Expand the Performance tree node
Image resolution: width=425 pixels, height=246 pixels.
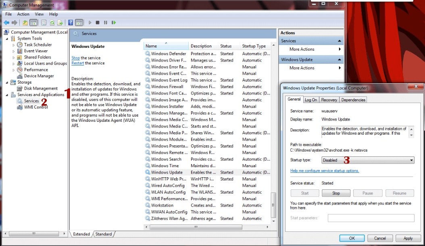pos(14,70)
